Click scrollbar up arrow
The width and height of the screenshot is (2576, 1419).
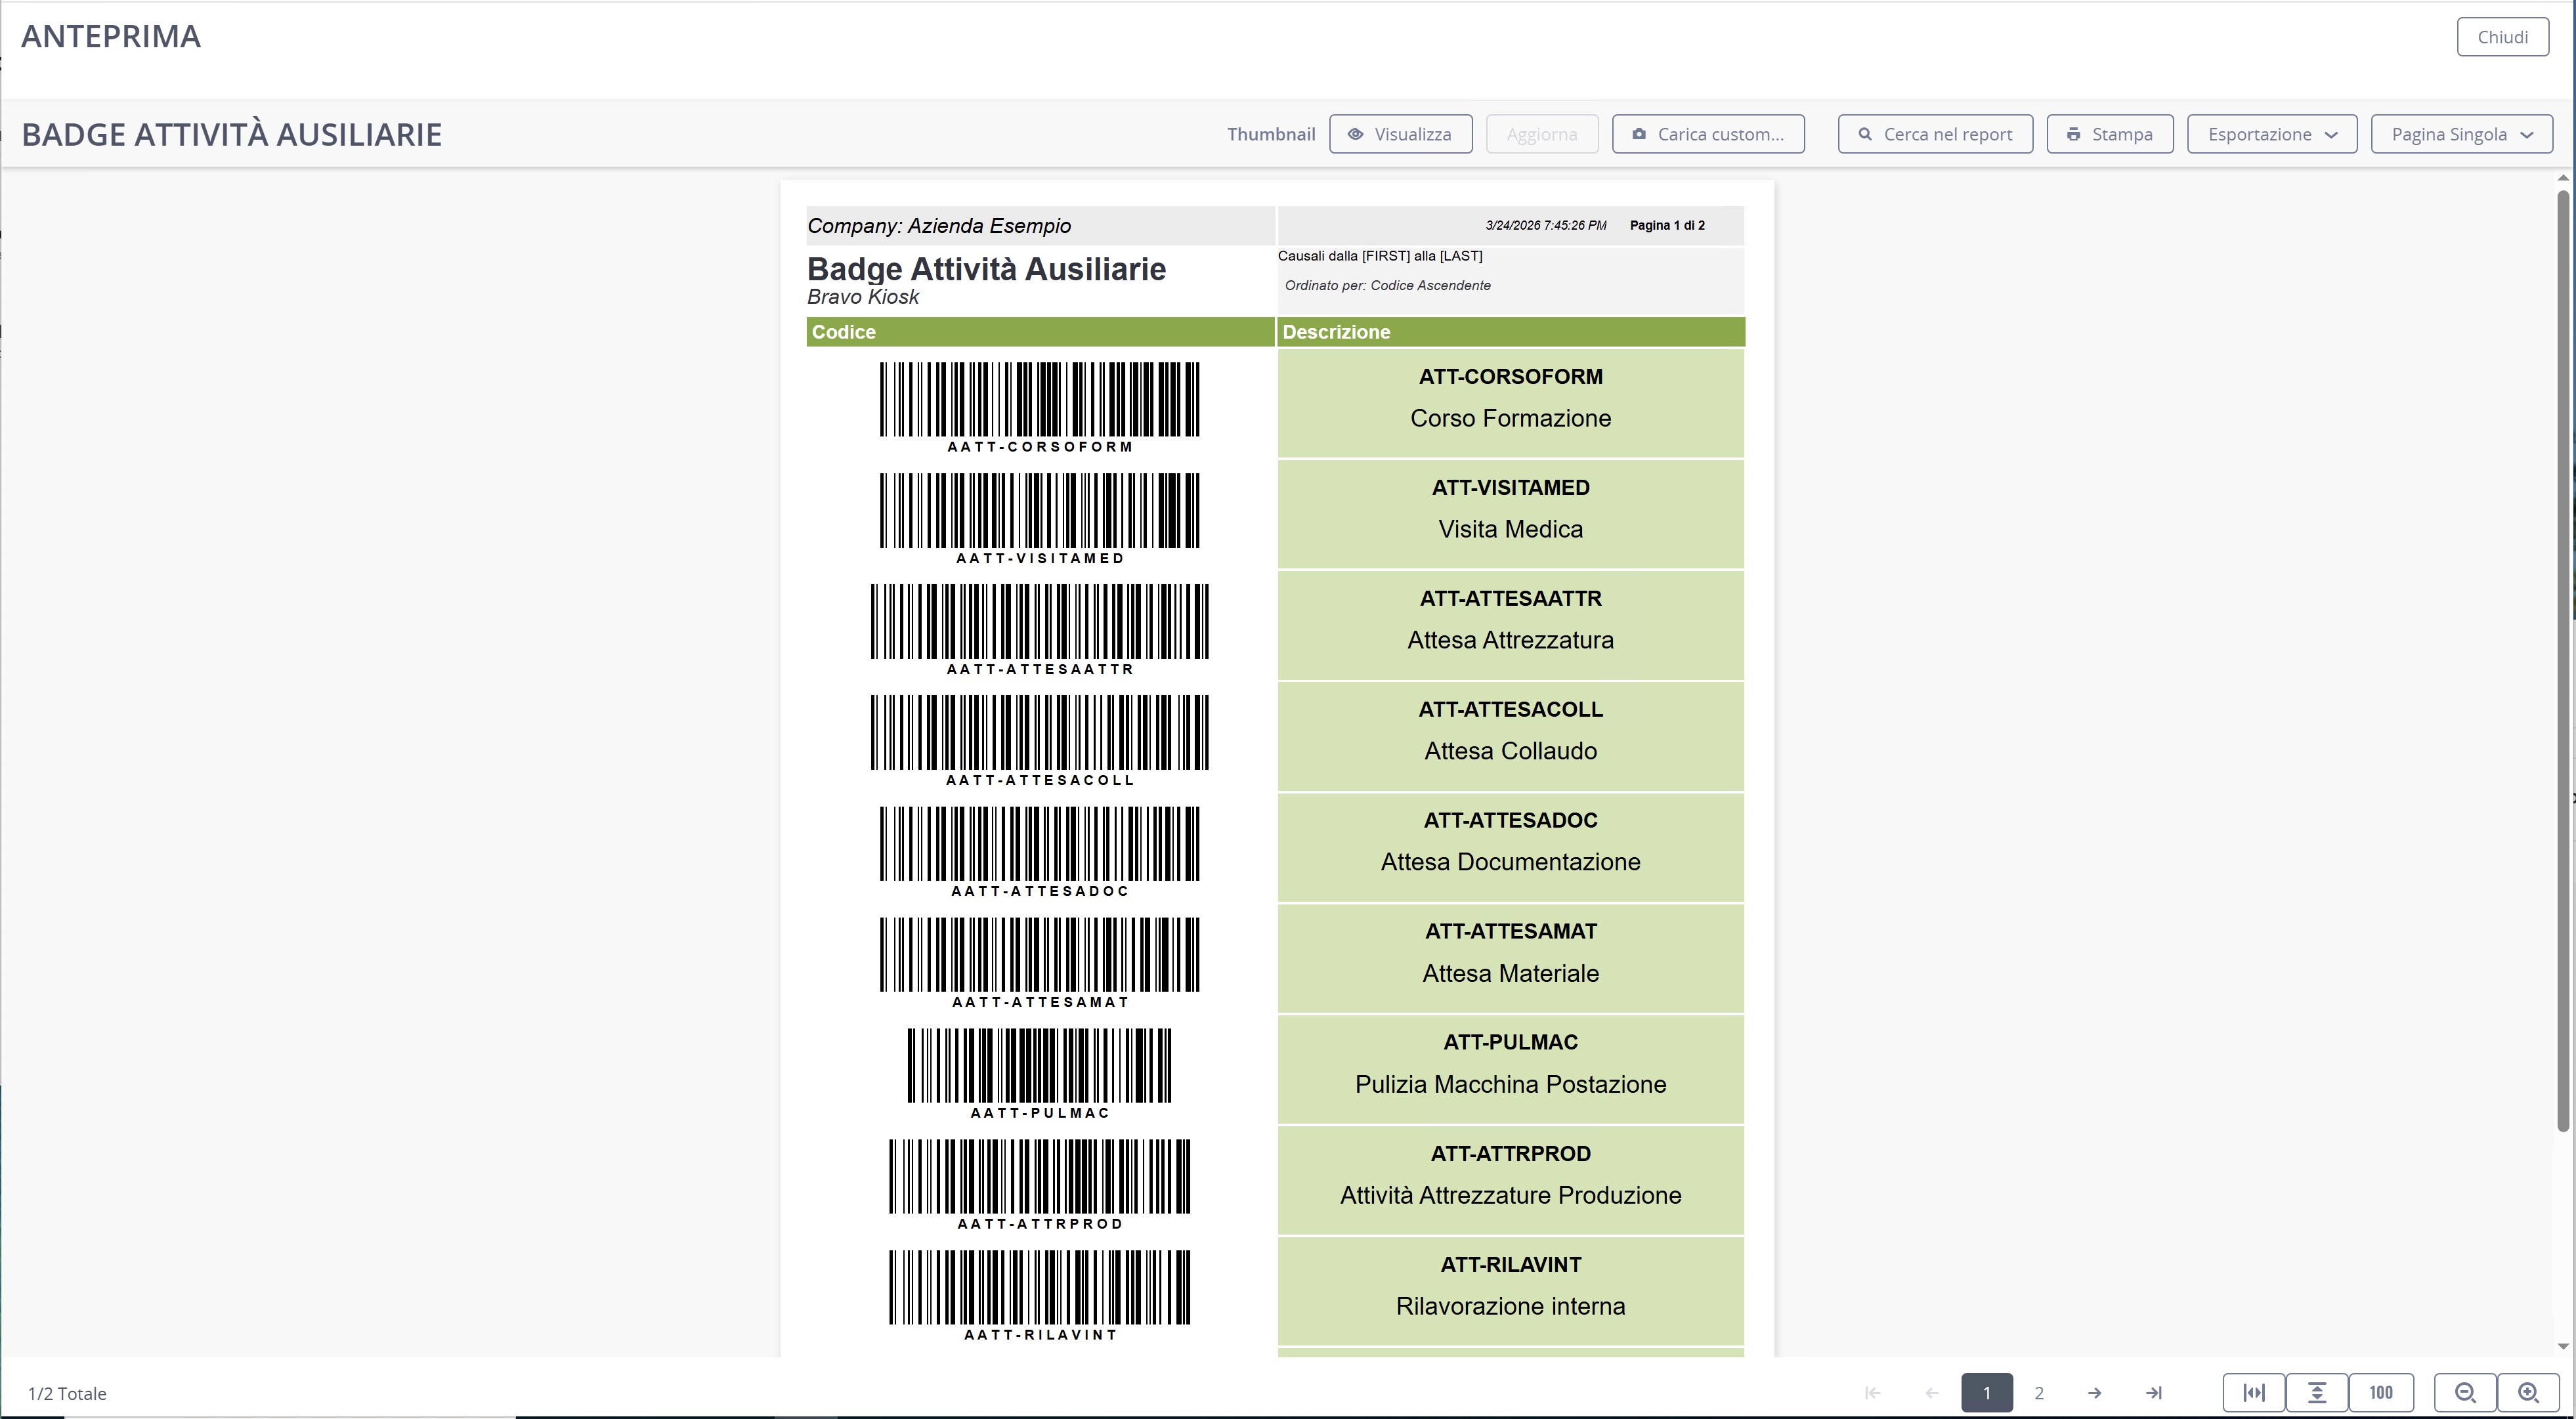2563,178
